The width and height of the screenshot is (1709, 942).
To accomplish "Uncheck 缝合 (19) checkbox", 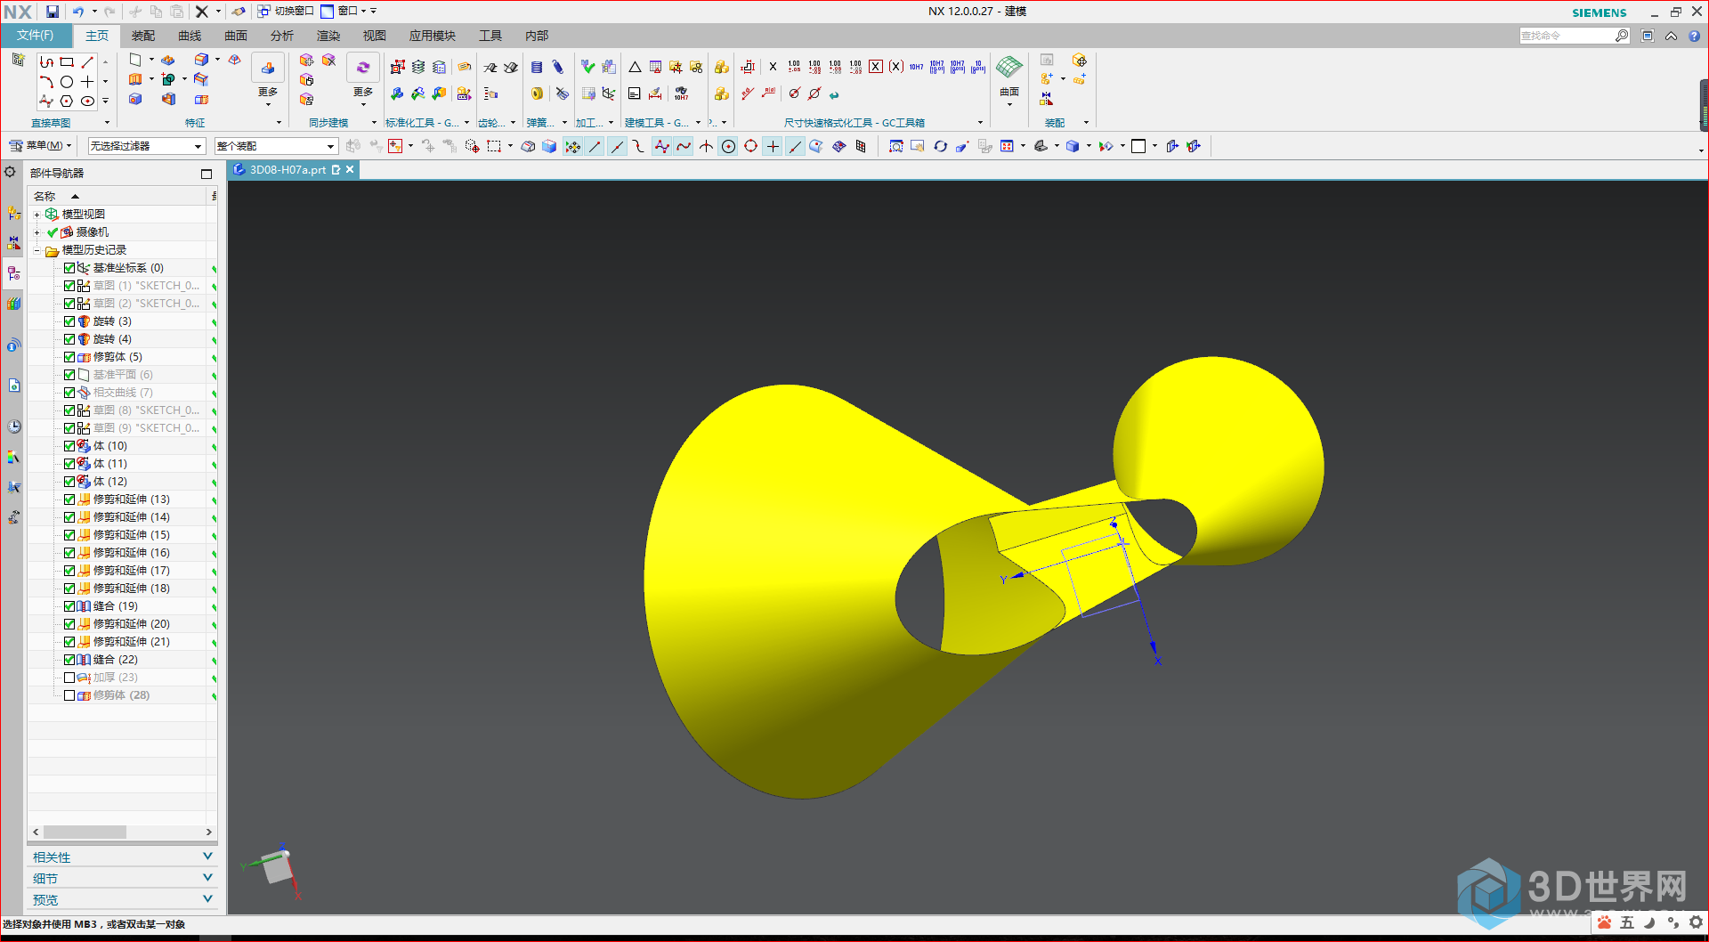I will [x=69, y=606].
